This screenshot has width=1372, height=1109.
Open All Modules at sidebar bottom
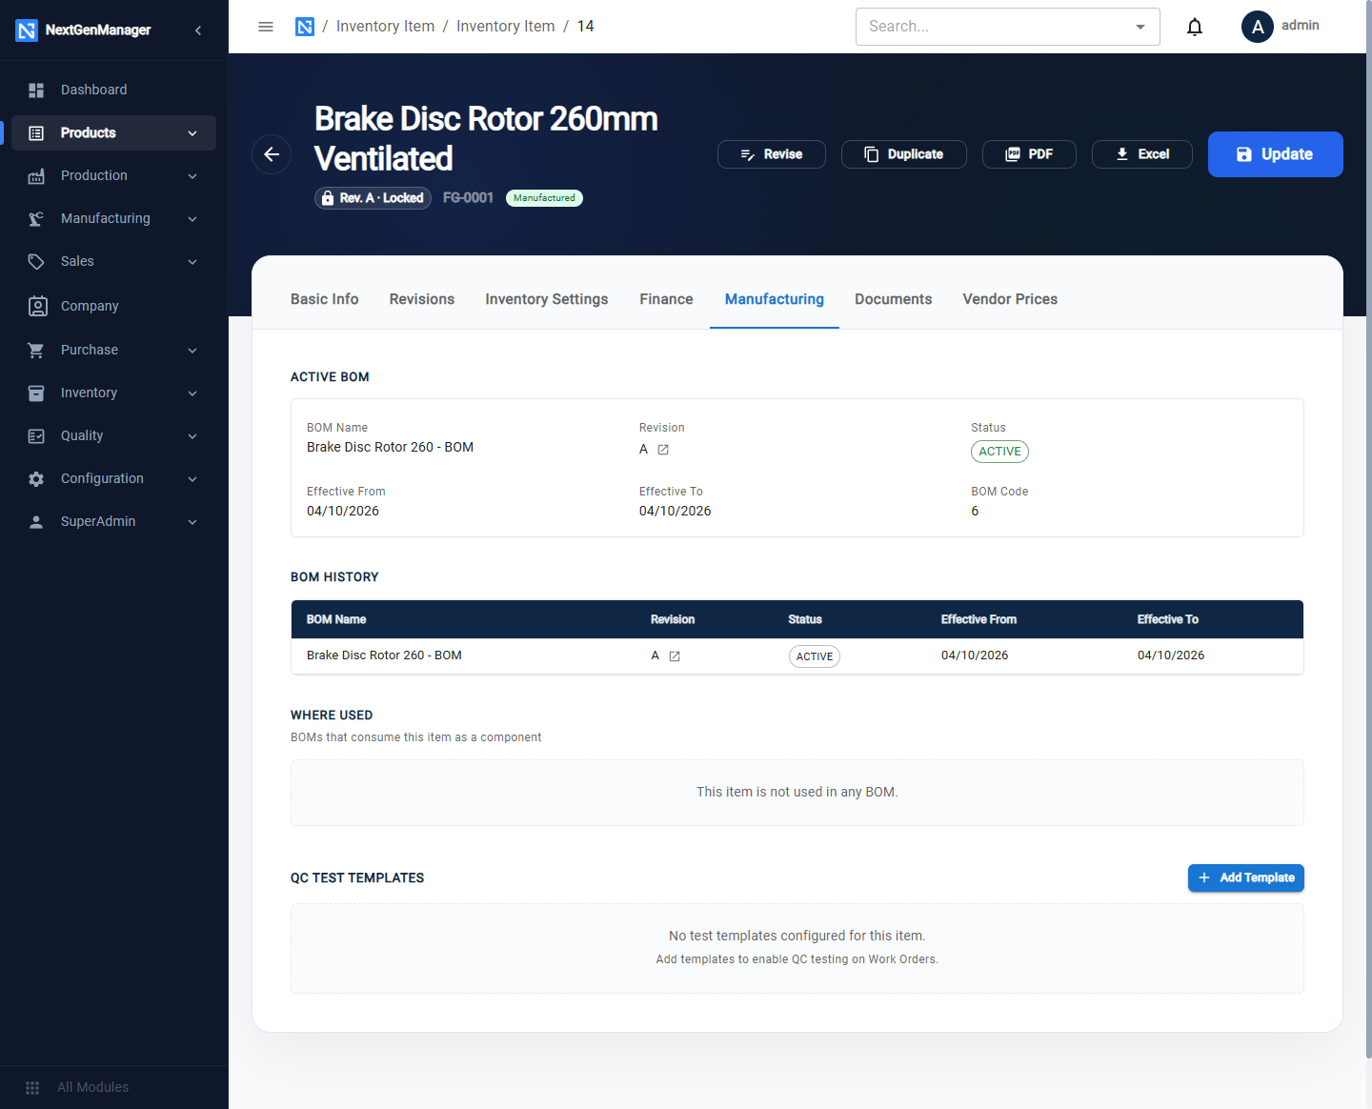(x=114, y=1088)
